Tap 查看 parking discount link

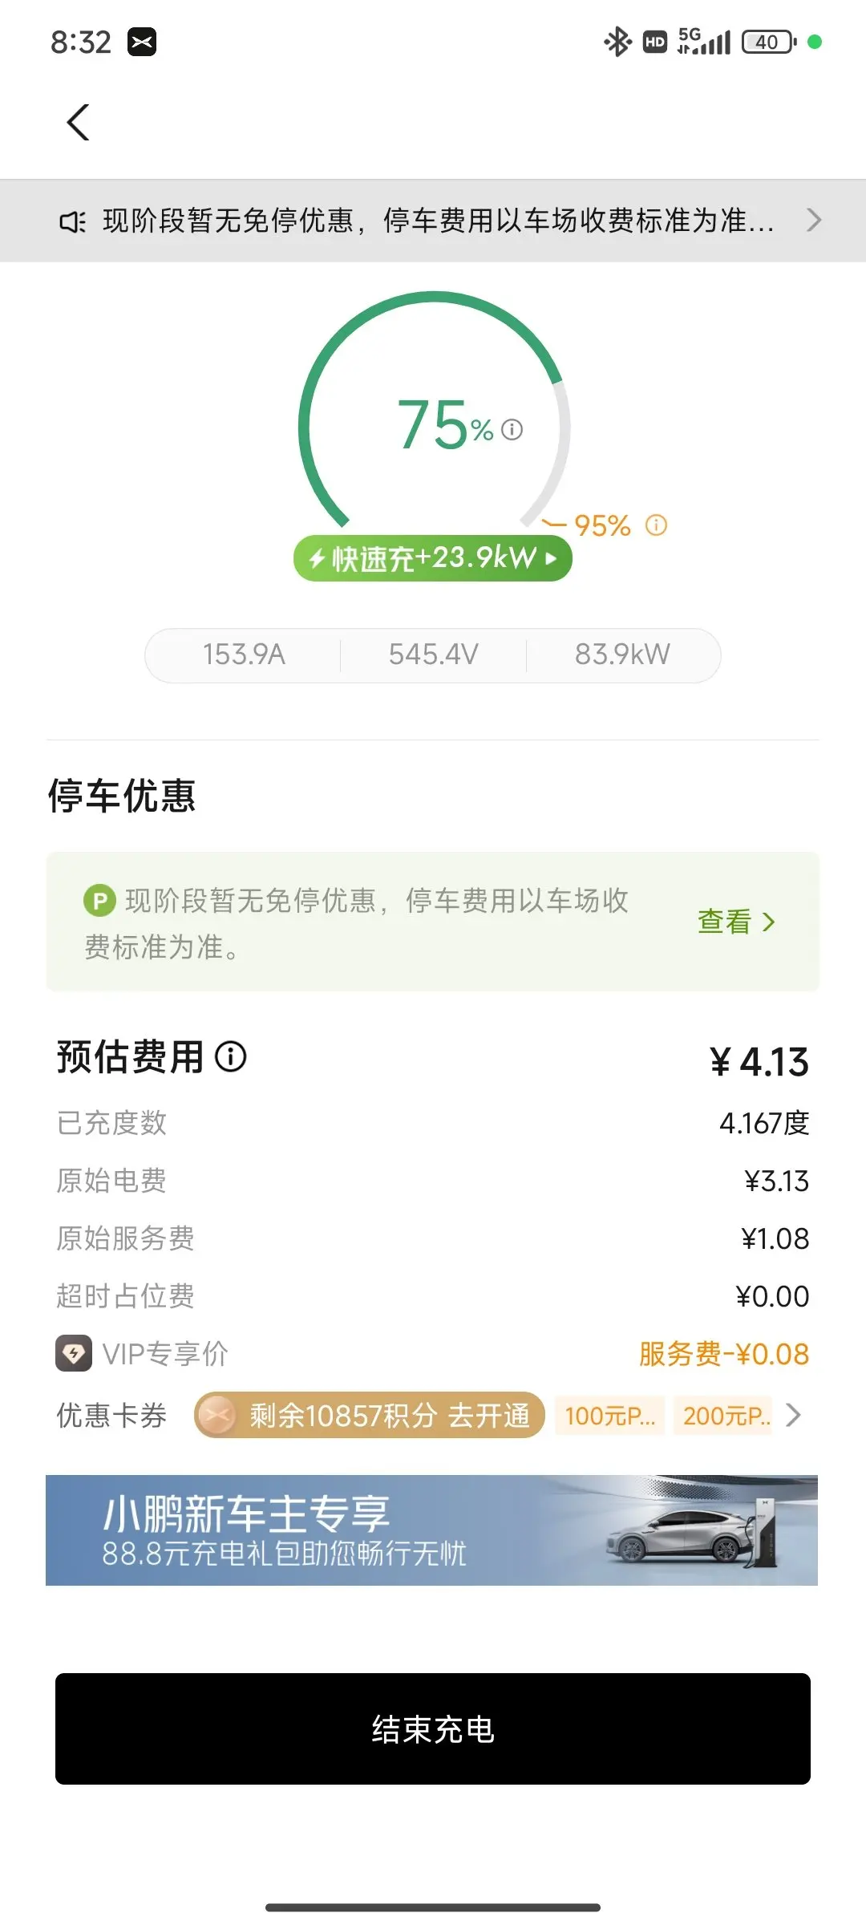point(736,922)
